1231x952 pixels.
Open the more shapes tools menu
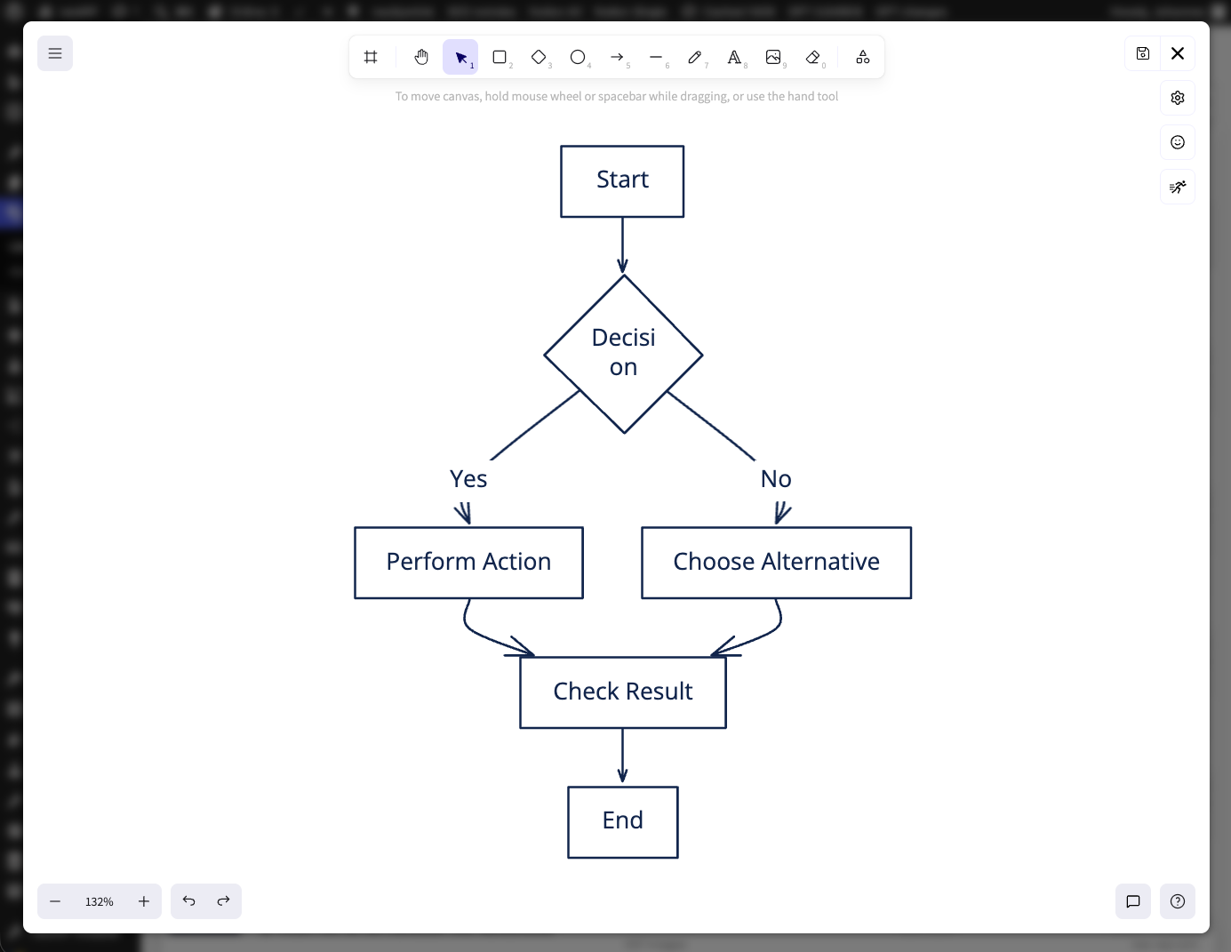coord(862,57)
